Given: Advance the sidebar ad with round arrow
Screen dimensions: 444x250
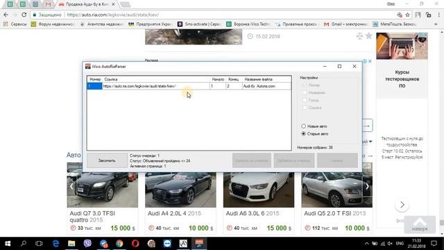Looking at the screenshot, I should [402, 205].
